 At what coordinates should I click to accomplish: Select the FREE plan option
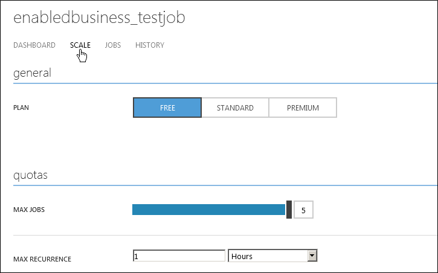coord(167,108)
